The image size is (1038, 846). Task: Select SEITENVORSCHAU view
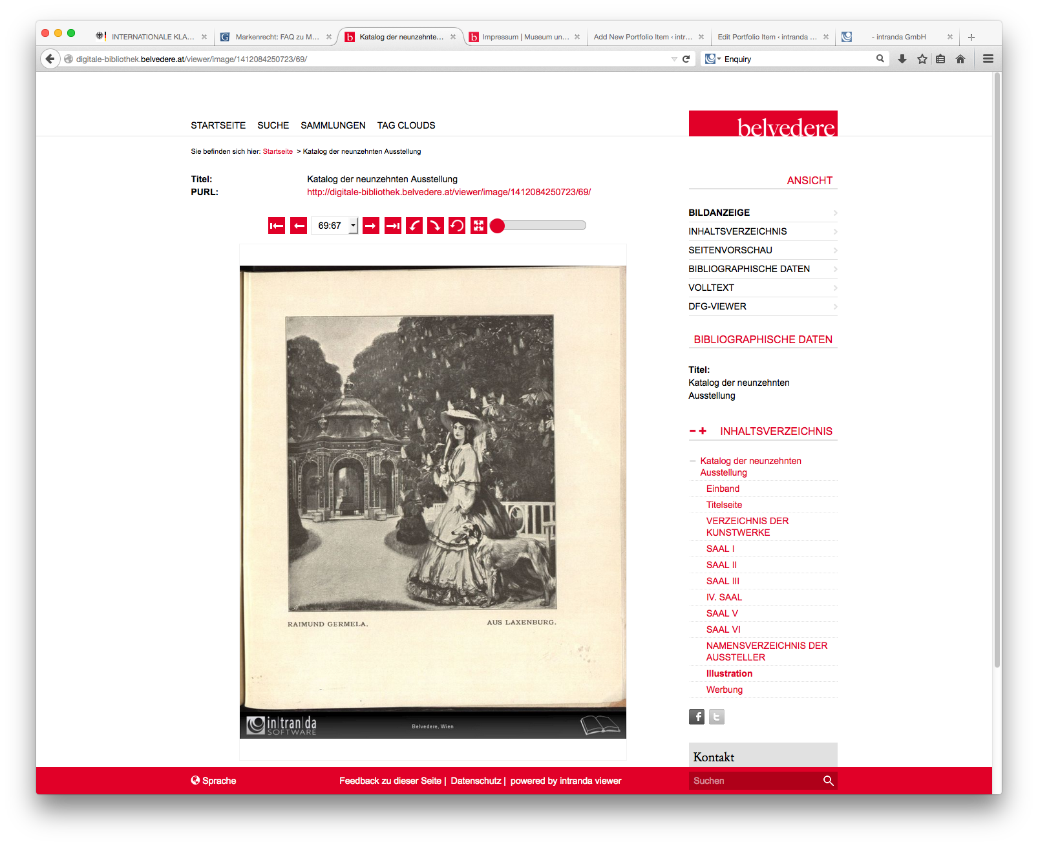click(763, 250)
